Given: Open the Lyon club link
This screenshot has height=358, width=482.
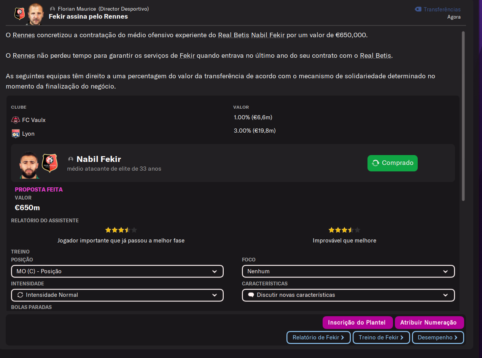Looking at the screenshot, I should [x=28, y=134].
